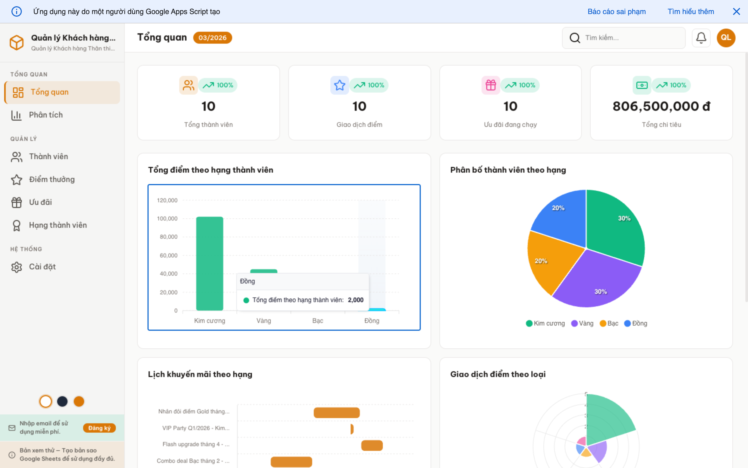
Task: Open the Phân tích menu item
Action: coord(46,115)
